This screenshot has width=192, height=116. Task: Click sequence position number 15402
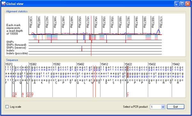pyautogui.click(x=81, y=64)
